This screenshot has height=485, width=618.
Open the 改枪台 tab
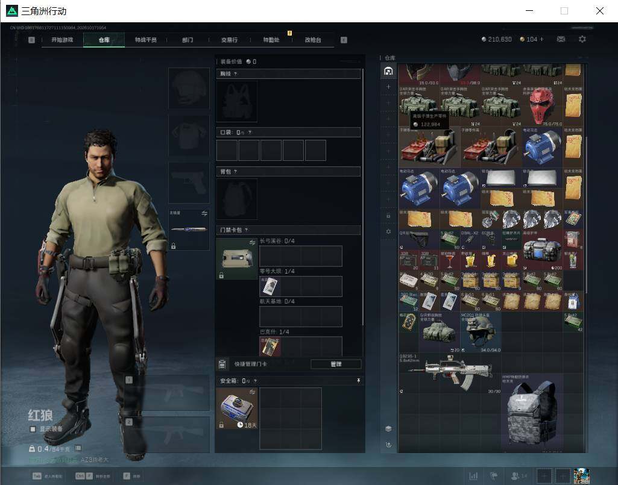(x=312, y=40)
